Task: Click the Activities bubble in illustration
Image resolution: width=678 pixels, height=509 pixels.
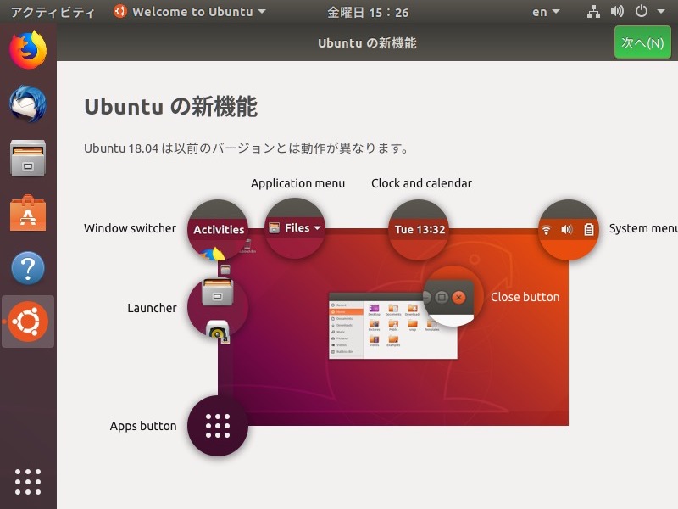Action: tap(218, 229)
